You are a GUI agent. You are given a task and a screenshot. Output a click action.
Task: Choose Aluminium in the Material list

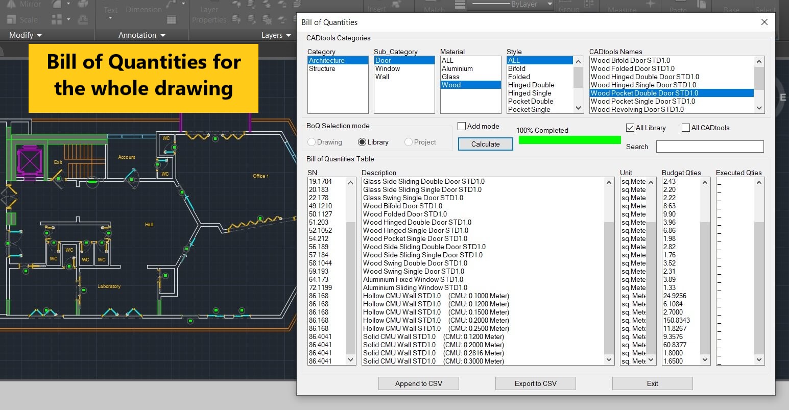457,68
